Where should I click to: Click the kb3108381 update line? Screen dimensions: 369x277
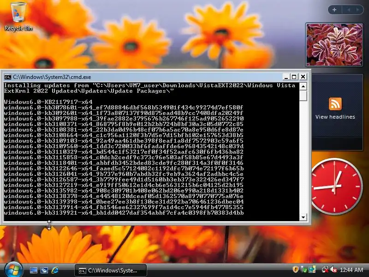(124, 130)
